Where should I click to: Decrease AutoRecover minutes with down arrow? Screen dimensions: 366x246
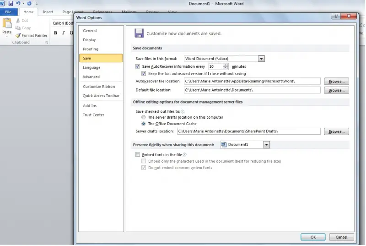[x=225, y=68]
